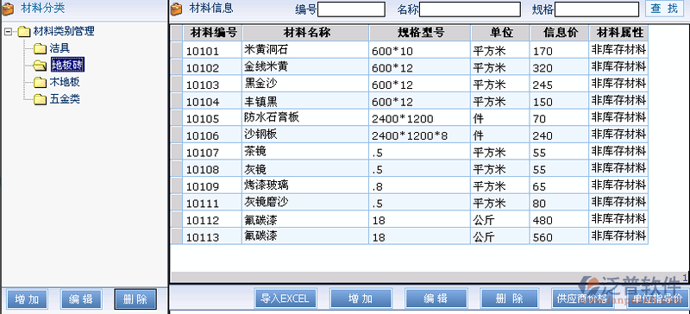This screenshot has height=314, width=690.
Task: Select row selector for material 10105
Action: pos(177,118)
